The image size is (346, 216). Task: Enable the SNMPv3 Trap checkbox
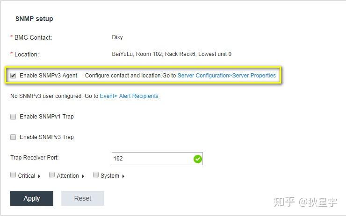point(13,137)
